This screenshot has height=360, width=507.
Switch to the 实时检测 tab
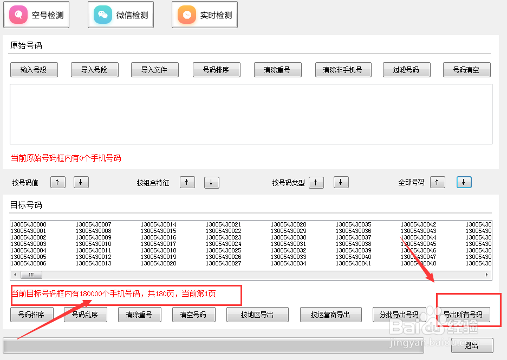coord(204,15)
